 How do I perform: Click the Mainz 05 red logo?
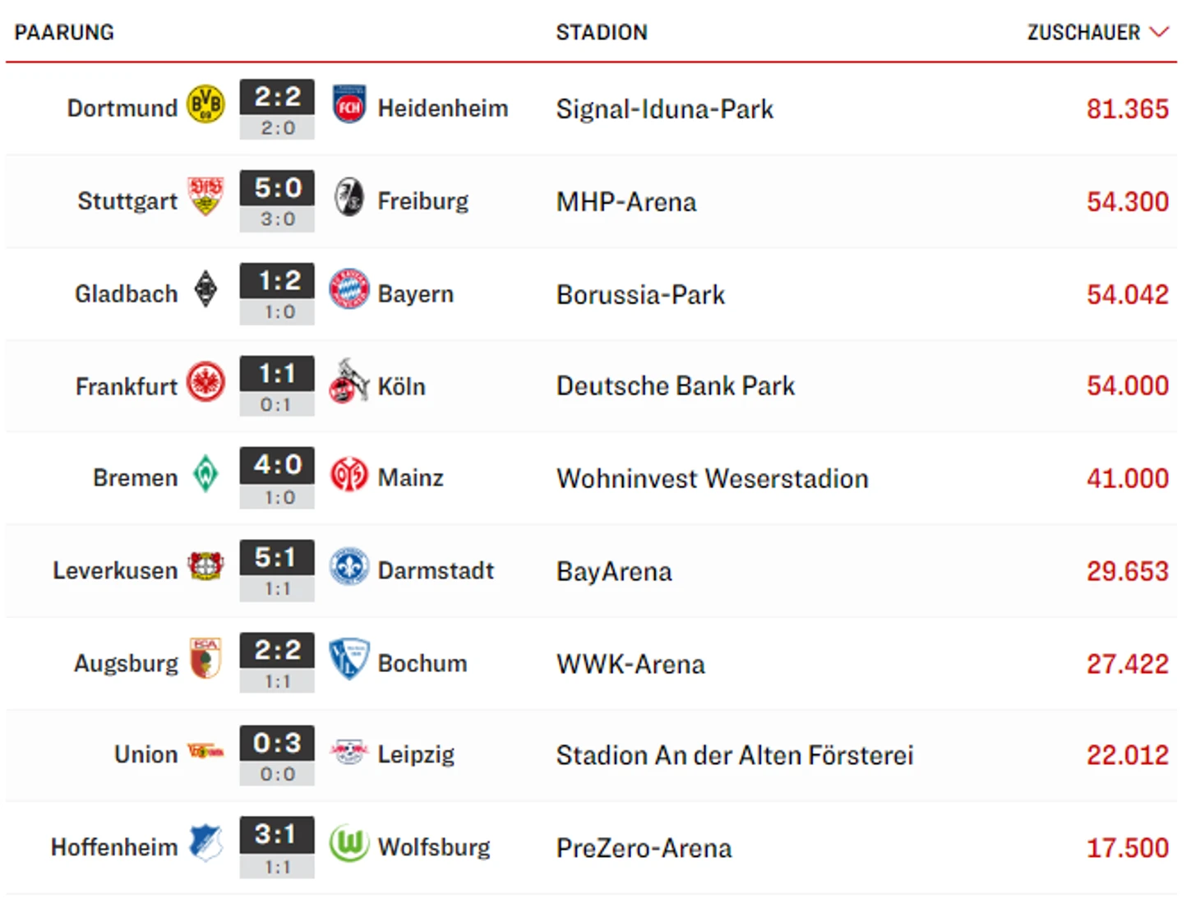(349, 475)
